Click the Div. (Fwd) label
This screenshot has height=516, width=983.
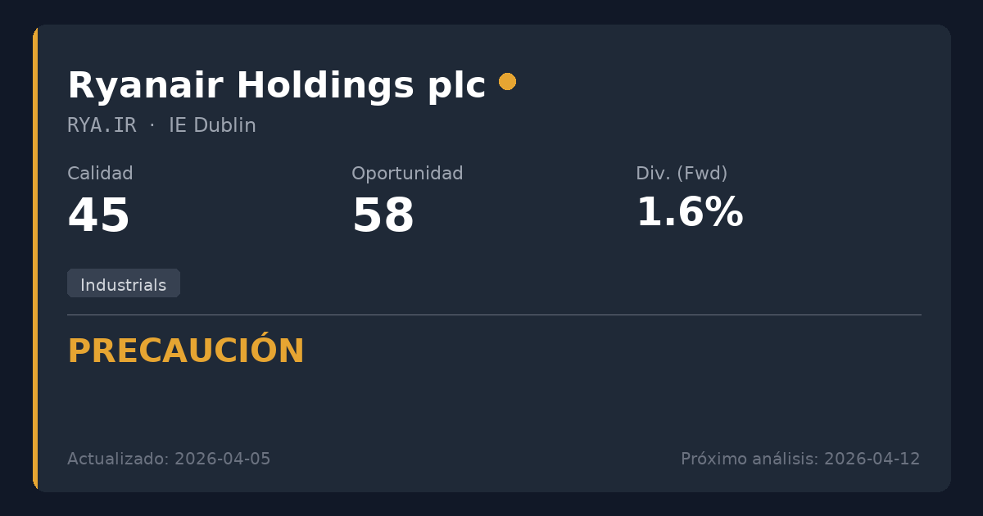(682, 174)
